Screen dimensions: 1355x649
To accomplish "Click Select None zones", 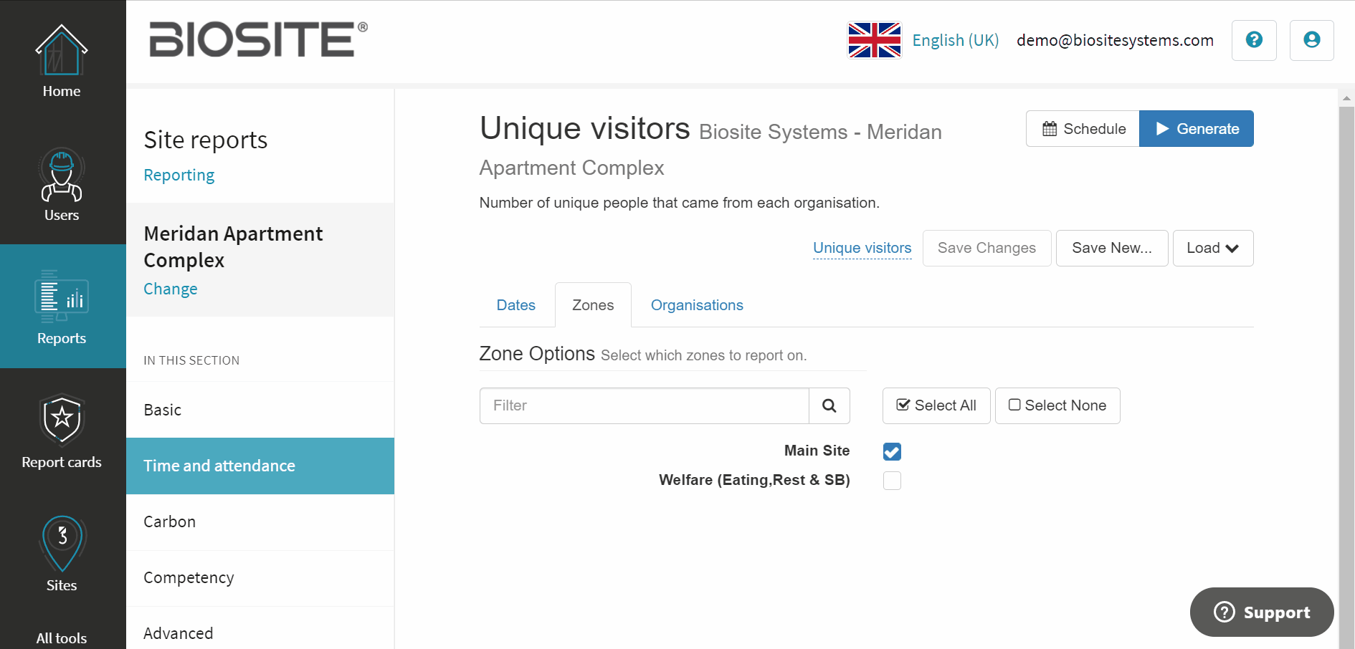I will click(1057, 405).
